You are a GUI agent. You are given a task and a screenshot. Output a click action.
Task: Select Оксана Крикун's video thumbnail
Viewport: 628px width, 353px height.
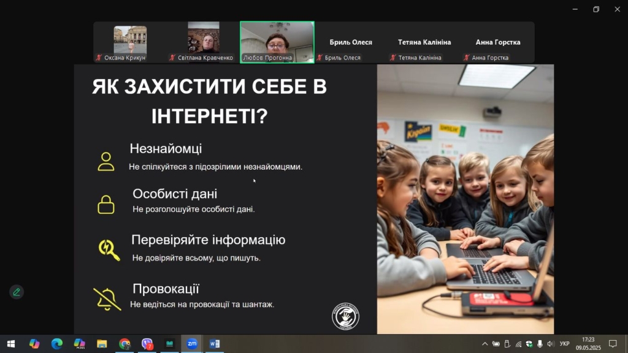130,42
